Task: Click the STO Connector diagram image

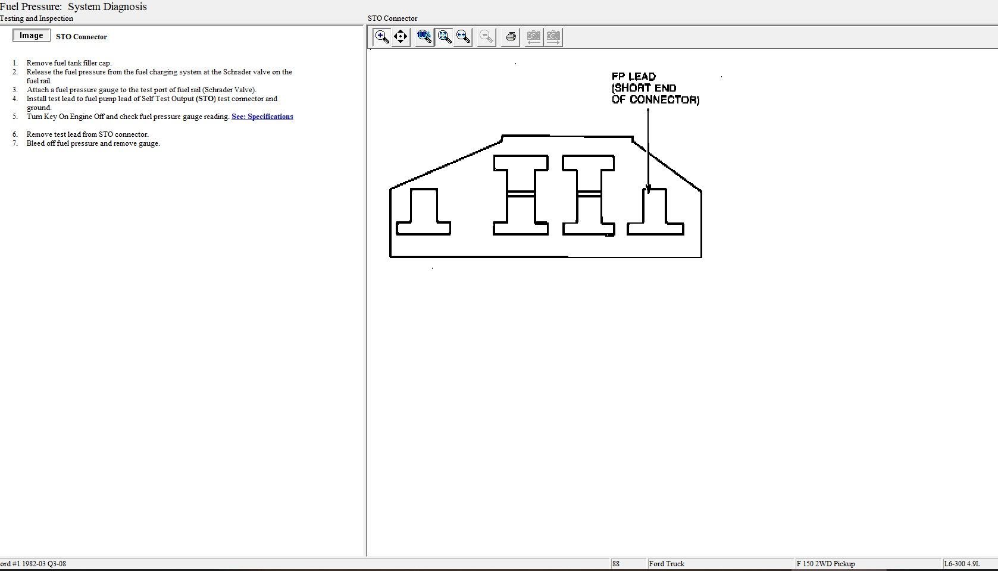Action: (545, 197)
